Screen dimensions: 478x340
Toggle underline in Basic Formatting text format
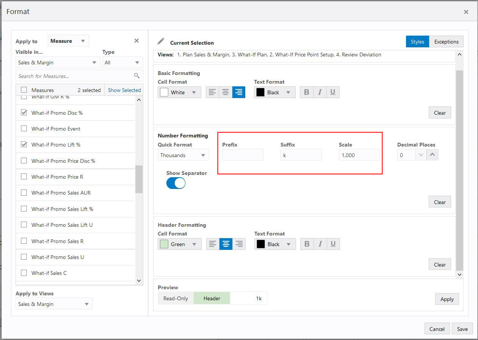(x=333, y=92)
